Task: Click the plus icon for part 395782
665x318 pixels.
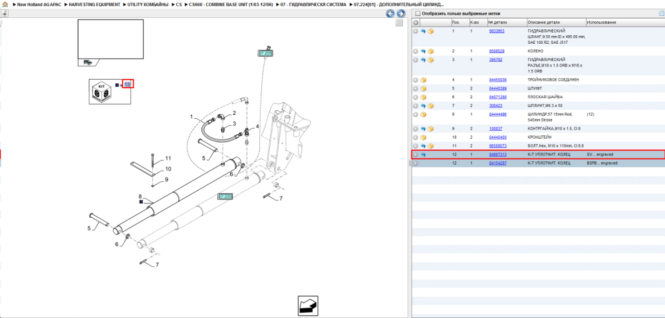Action: (416, 60)
